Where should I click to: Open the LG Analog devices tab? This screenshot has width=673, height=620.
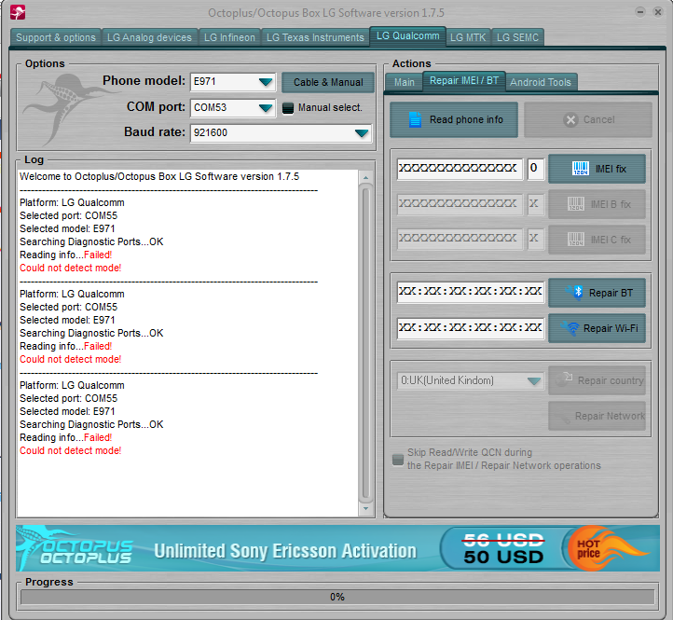(149, 37)
